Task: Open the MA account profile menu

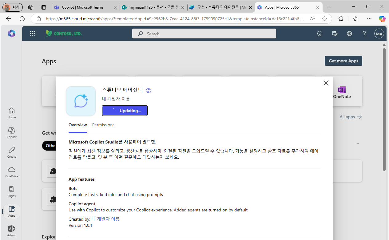Action: [x=379, y=34]
